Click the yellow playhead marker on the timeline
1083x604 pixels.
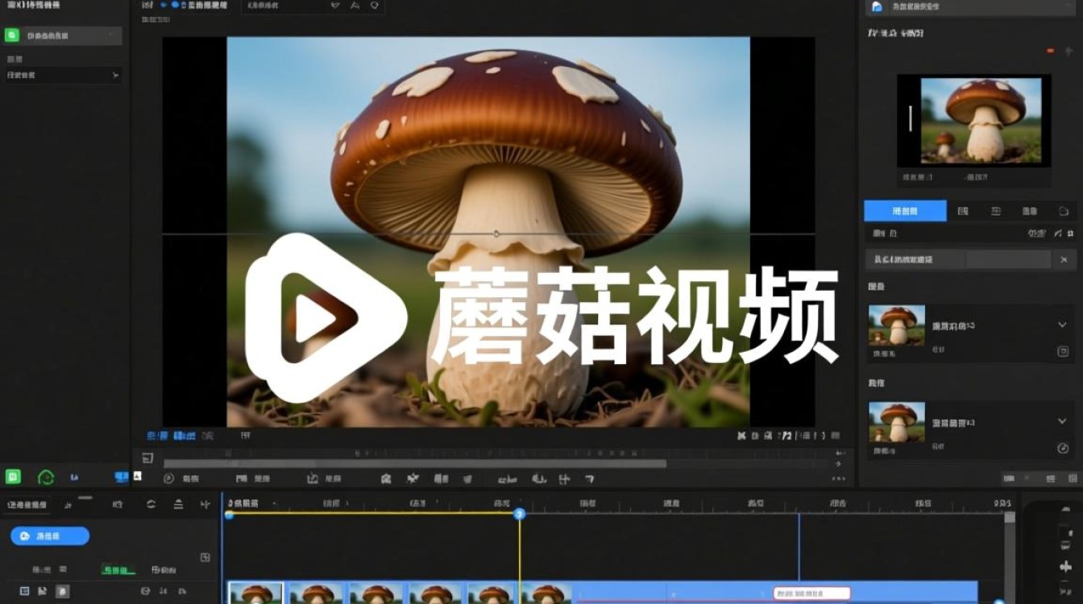coord(520,513)
